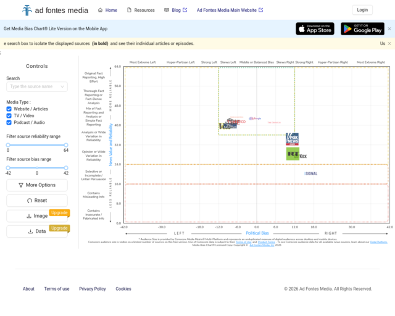The height and width of the screenshot is (316, 395).
Task: Expand the search dropdown chevron
Action: coord(62,86)
